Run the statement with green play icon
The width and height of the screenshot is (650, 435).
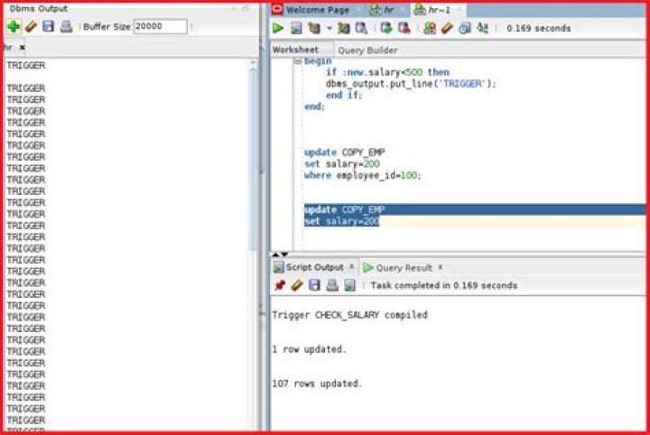(x=278, y=28)
